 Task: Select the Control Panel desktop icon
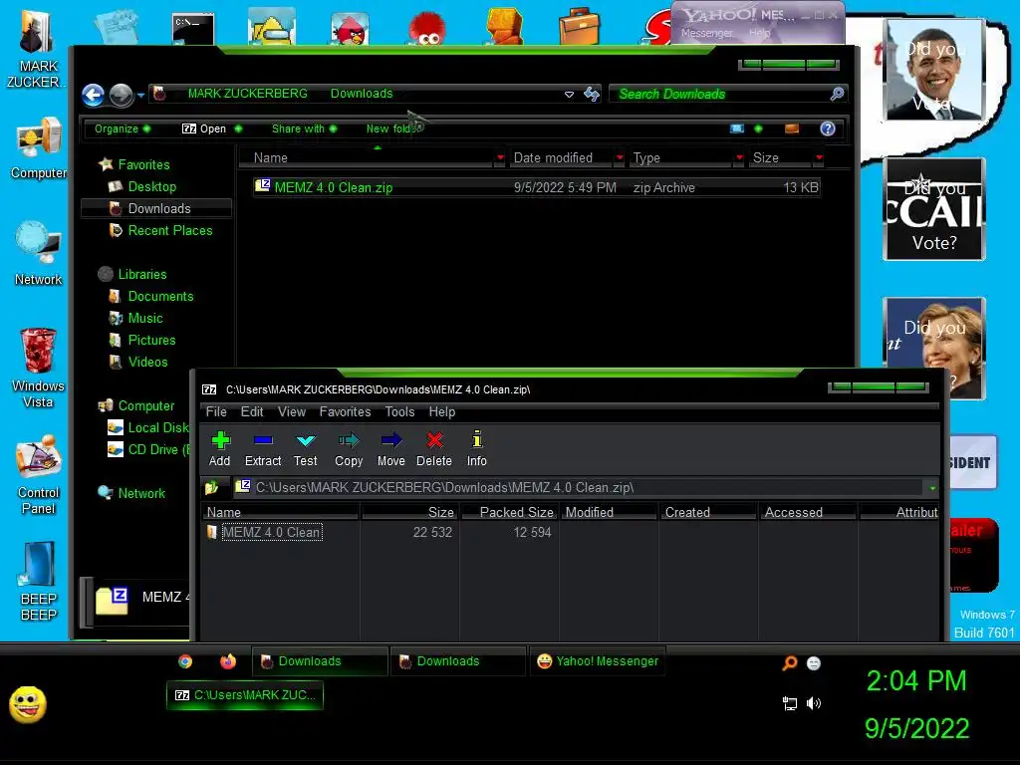39,475
